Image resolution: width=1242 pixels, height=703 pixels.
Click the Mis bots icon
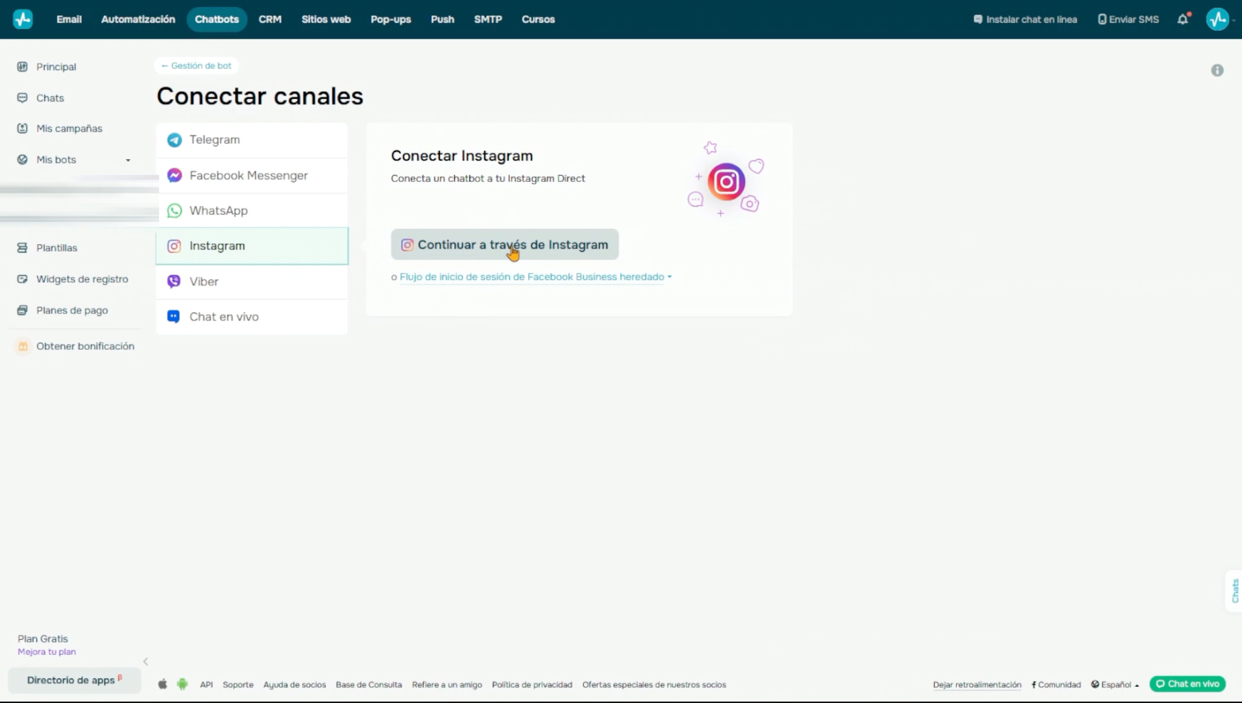(x=22, y=160)
